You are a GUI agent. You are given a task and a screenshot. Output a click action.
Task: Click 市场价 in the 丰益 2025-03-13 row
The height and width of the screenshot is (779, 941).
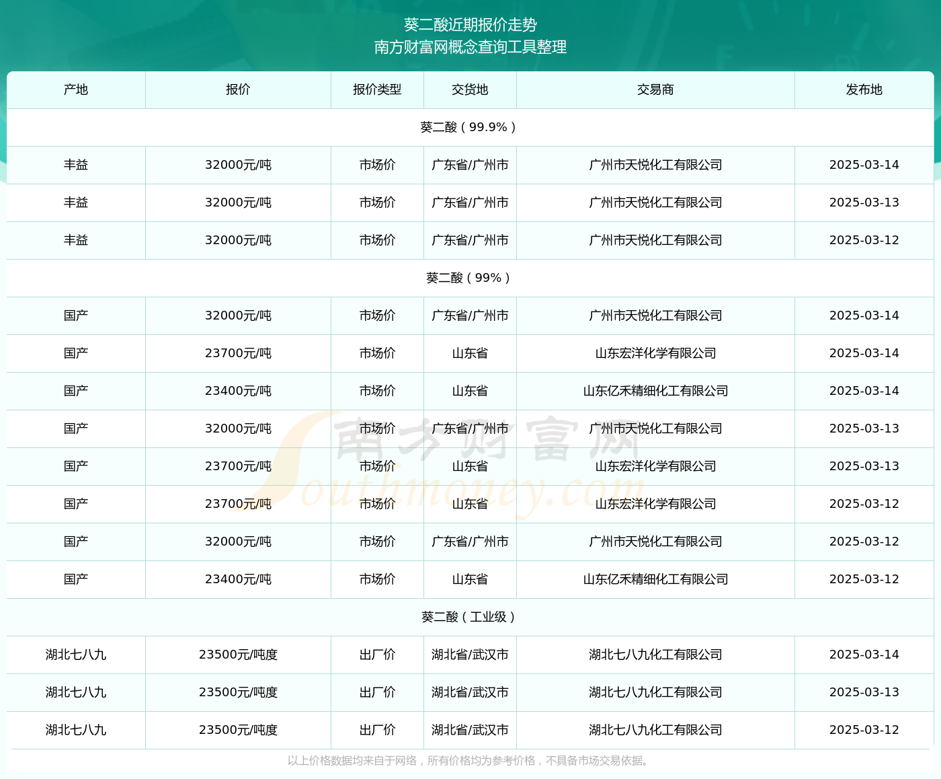[377, 202]
